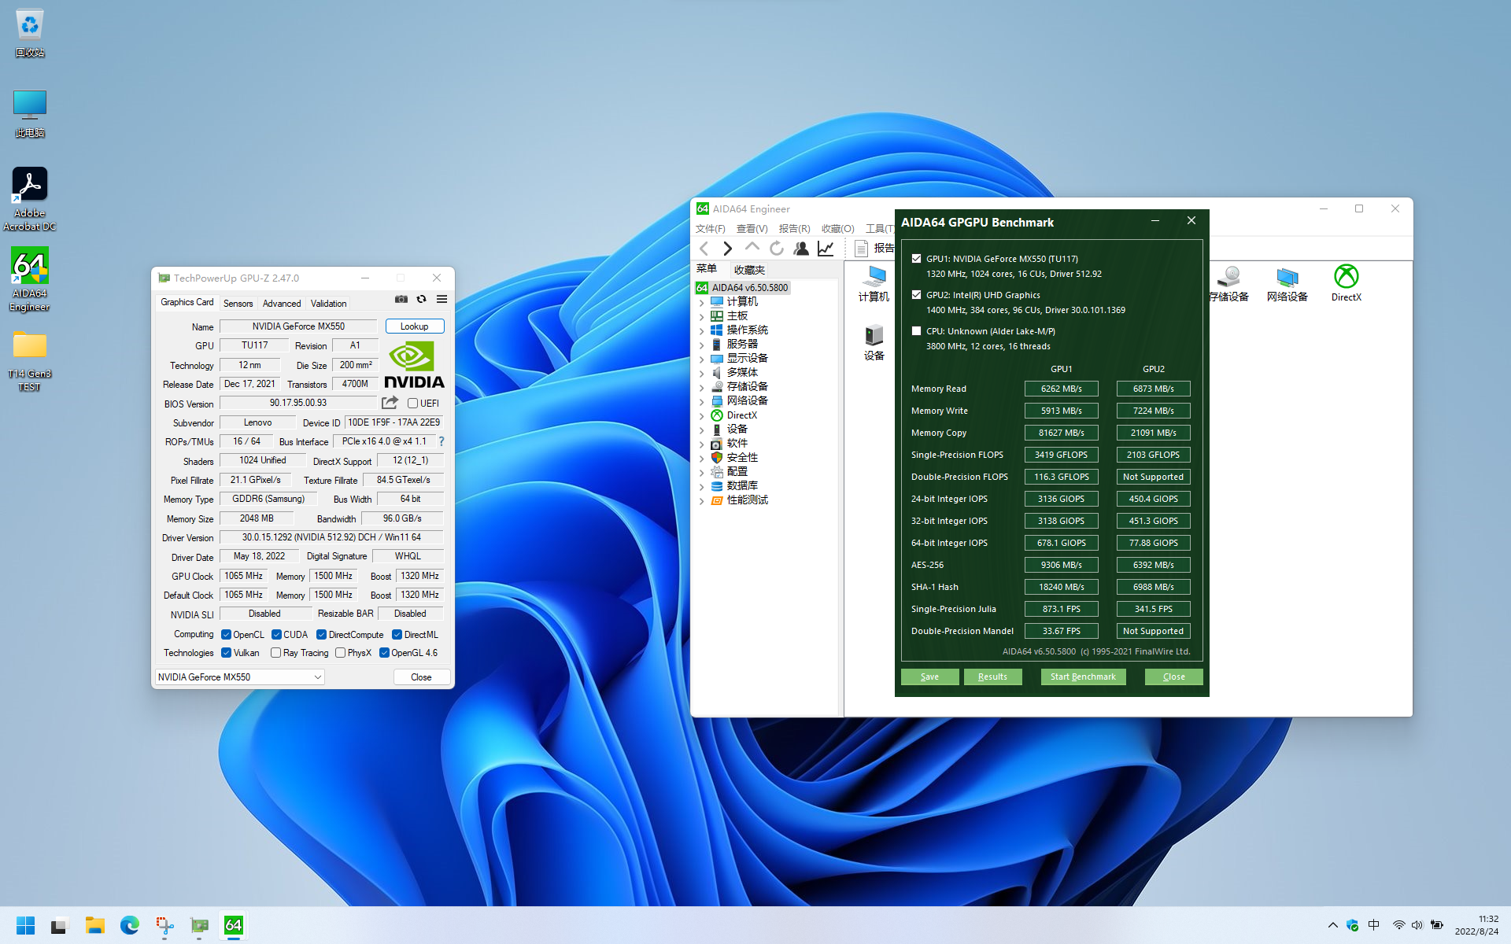This screenshot has height=944, width=1511.
Task: Click AIDA64 refresh toolbar icon
Action: (777, 249)
